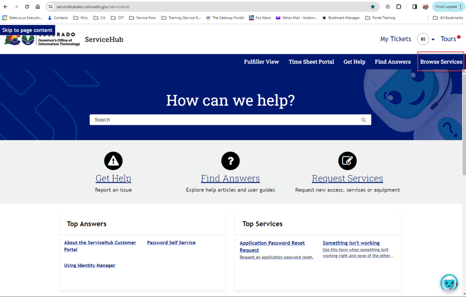Open the Chrome three-dot menu
The width and height of the screenshot is (466, 297).
(x=460, y=6)
